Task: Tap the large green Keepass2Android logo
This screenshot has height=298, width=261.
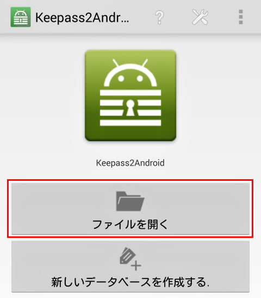Action: [130, 95]
